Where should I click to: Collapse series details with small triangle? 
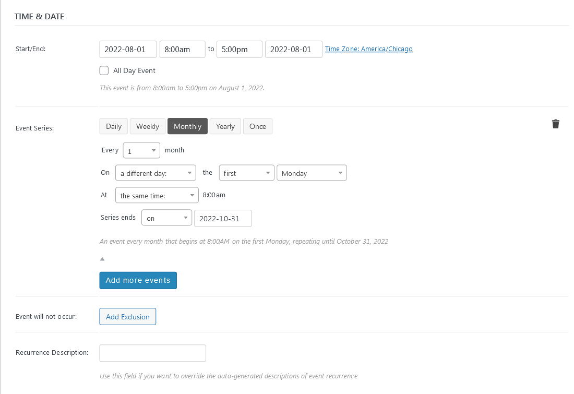click(102, 258)
